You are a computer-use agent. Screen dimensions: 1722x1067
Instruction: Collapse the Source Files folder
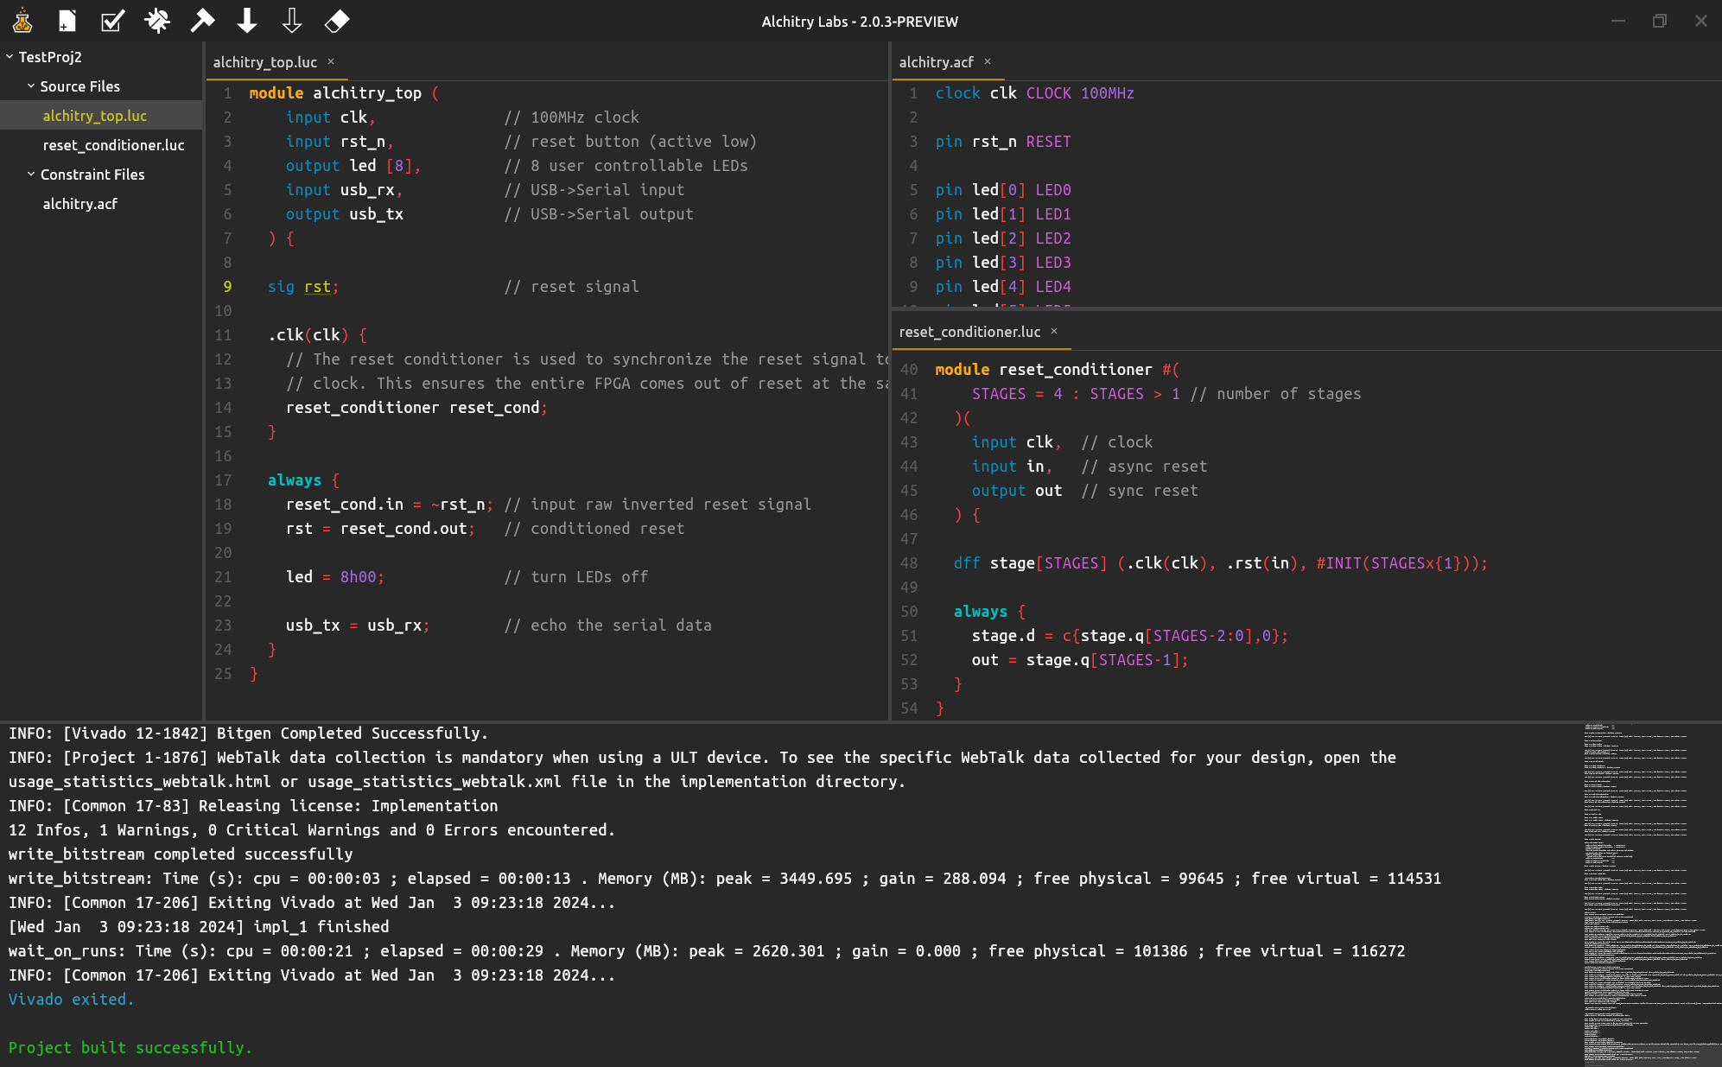(31, 86)
